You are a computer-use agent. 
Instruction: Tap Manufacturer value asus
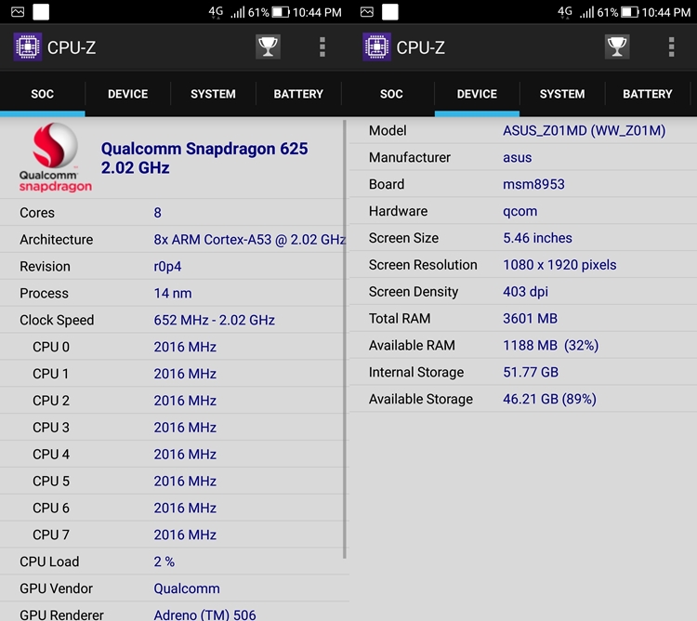point(517,157)
